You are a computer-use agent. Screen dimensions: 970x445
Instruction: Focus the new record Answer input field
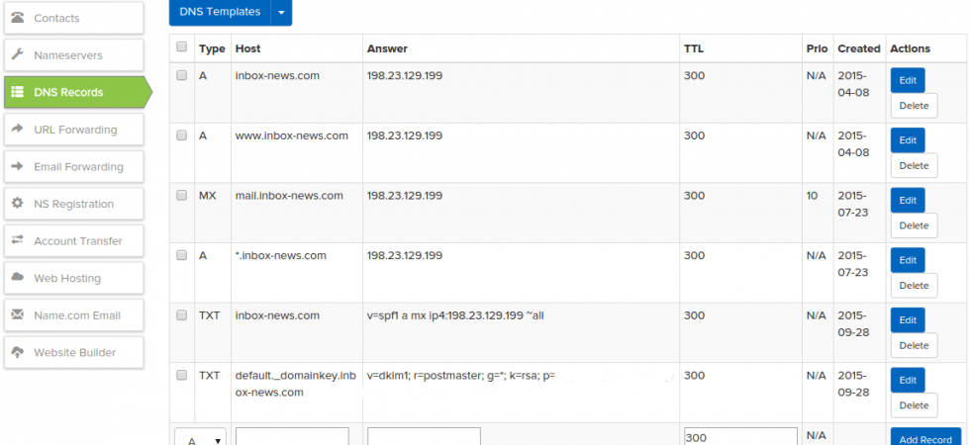[x=424, y=437]
